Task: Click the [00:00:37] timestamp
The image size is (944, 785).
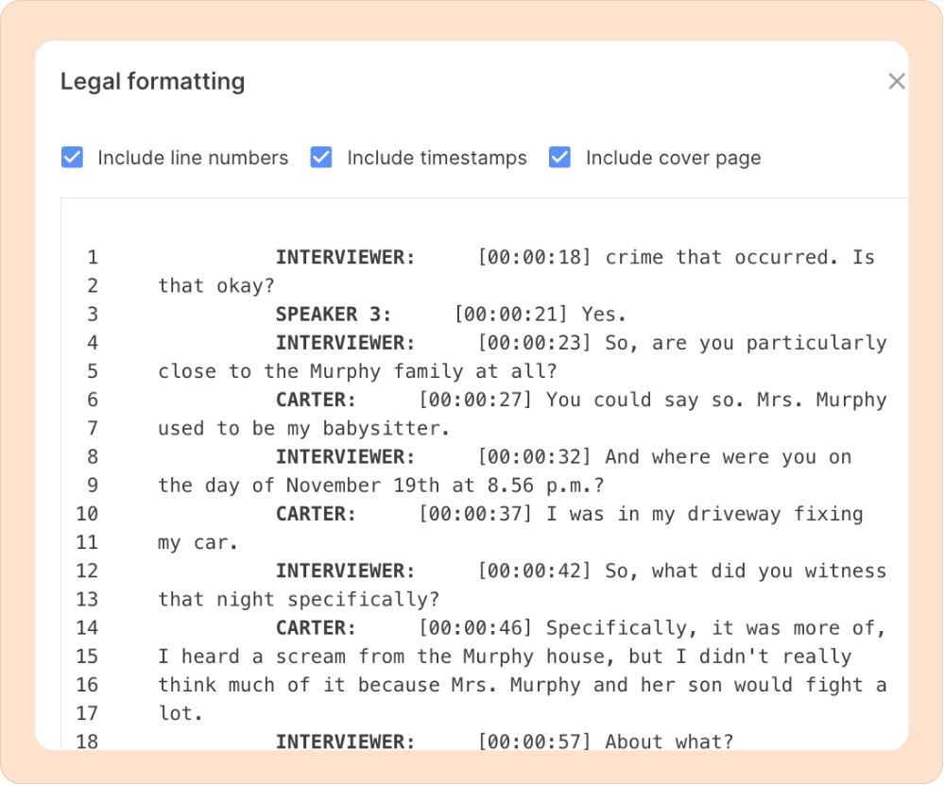Action: click(475, 514)
